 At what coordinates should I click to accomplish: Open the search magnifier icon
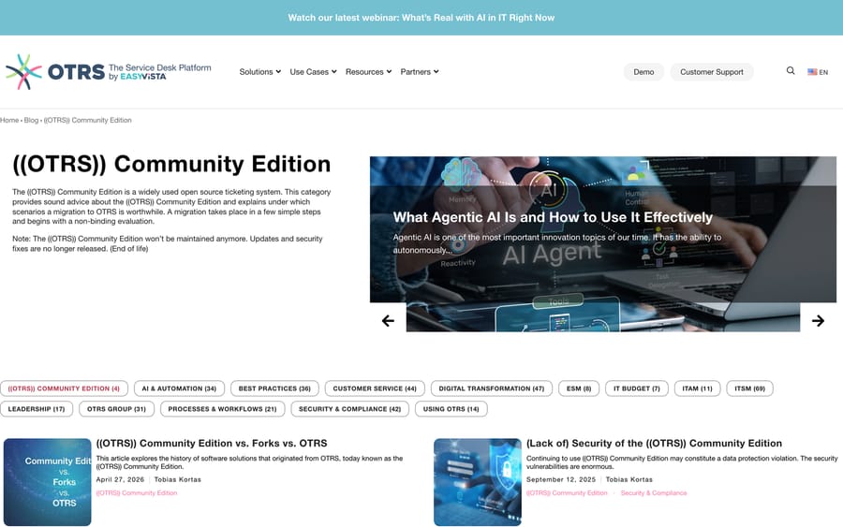[791, 71]
